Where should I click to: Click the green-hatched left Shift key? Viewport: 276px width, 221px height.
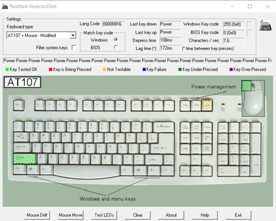pyautogui.click(x=25, y=159)
